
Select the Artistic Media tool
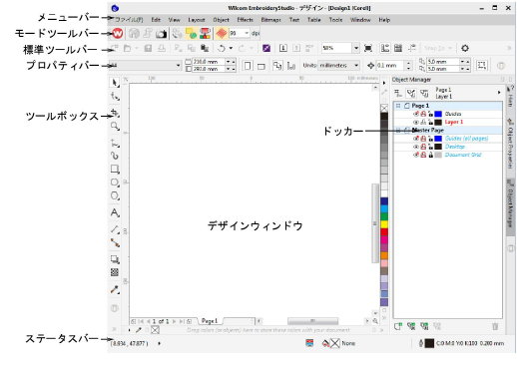coord(115,156)
